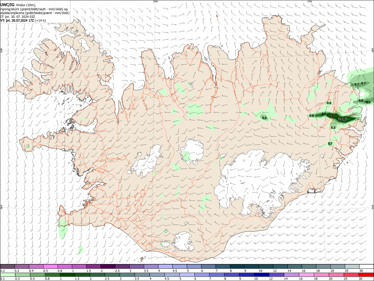Click the pale grey 25 mm snow swatch
This screenshot has width=374, height=281.
[352, 267]
